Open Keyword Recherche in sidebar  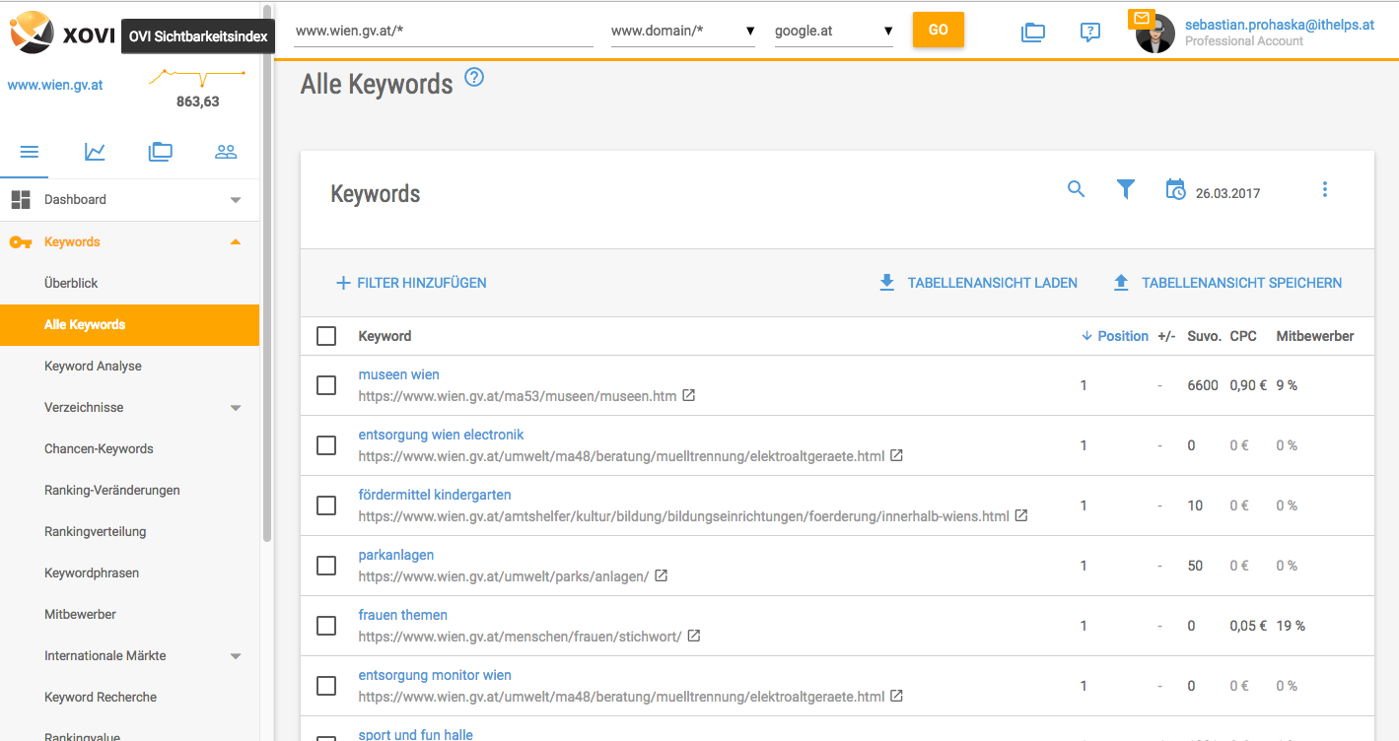point(101,698)
